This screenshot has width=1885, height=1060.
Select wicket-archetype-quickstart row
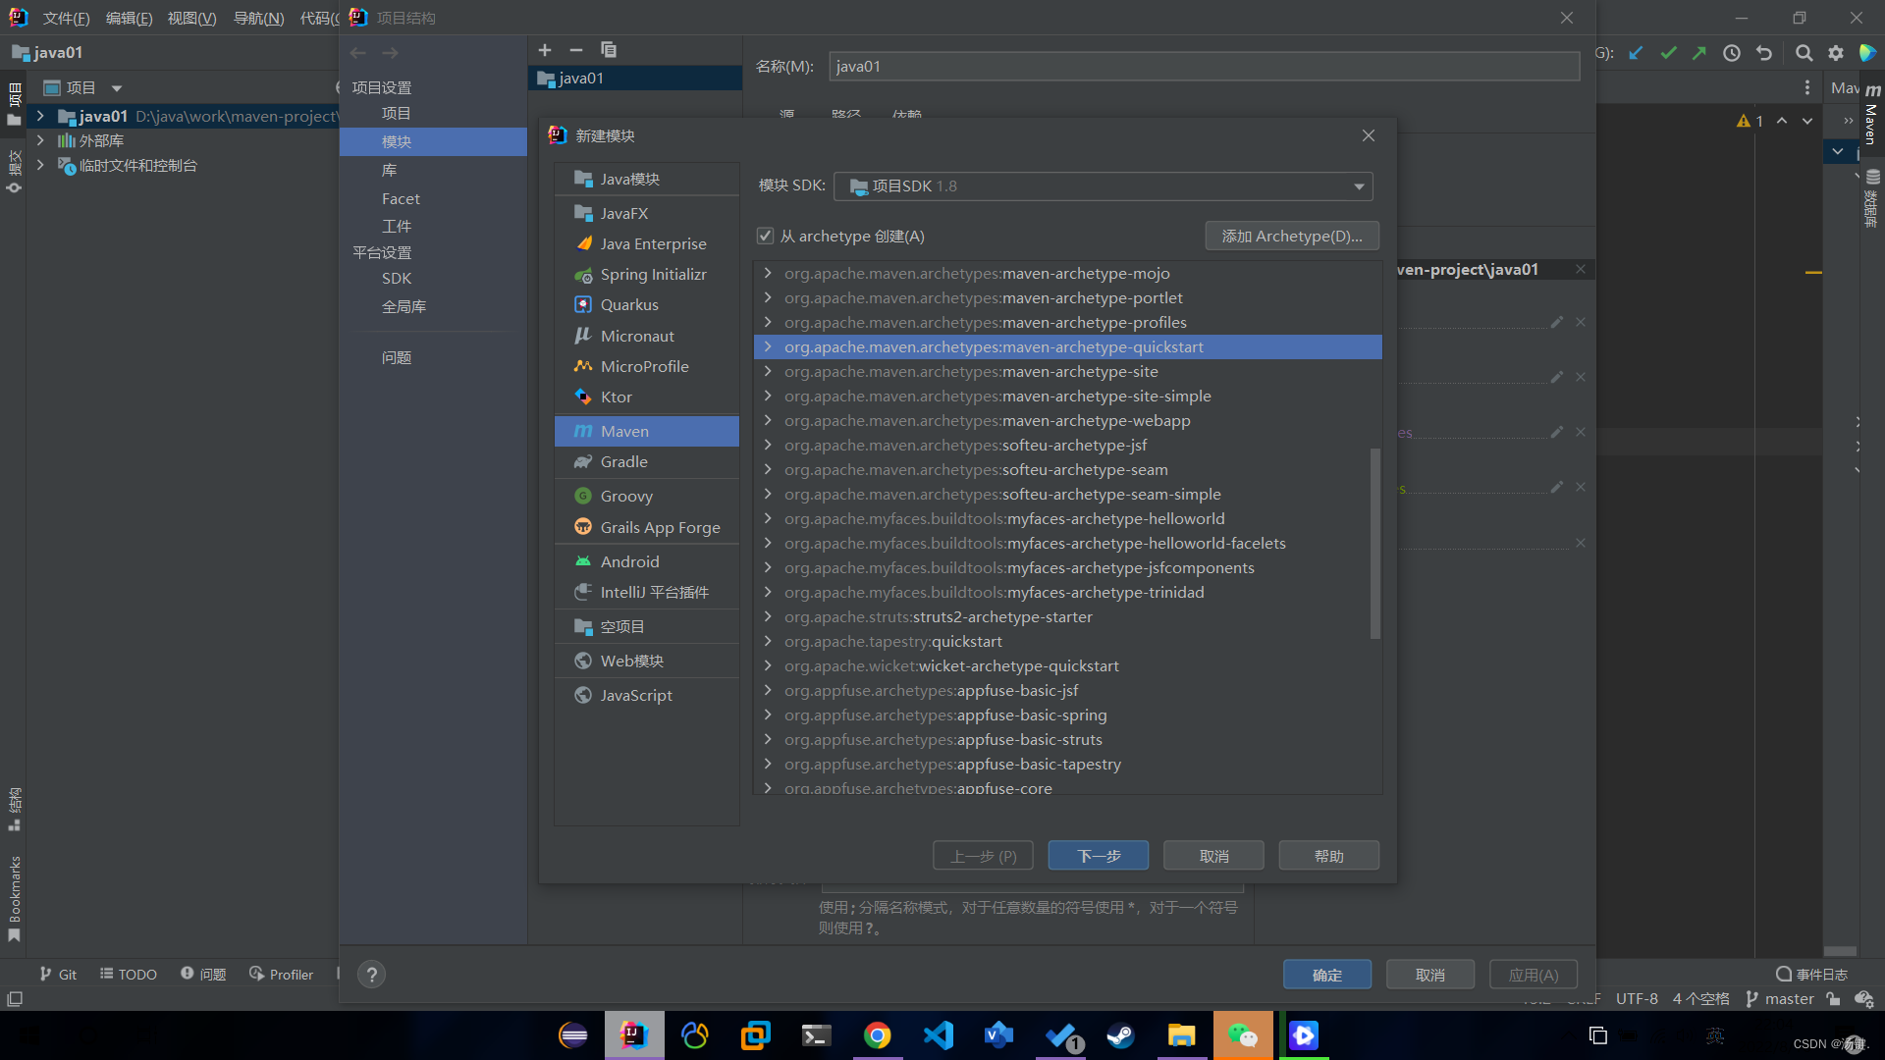[1067, 665]
